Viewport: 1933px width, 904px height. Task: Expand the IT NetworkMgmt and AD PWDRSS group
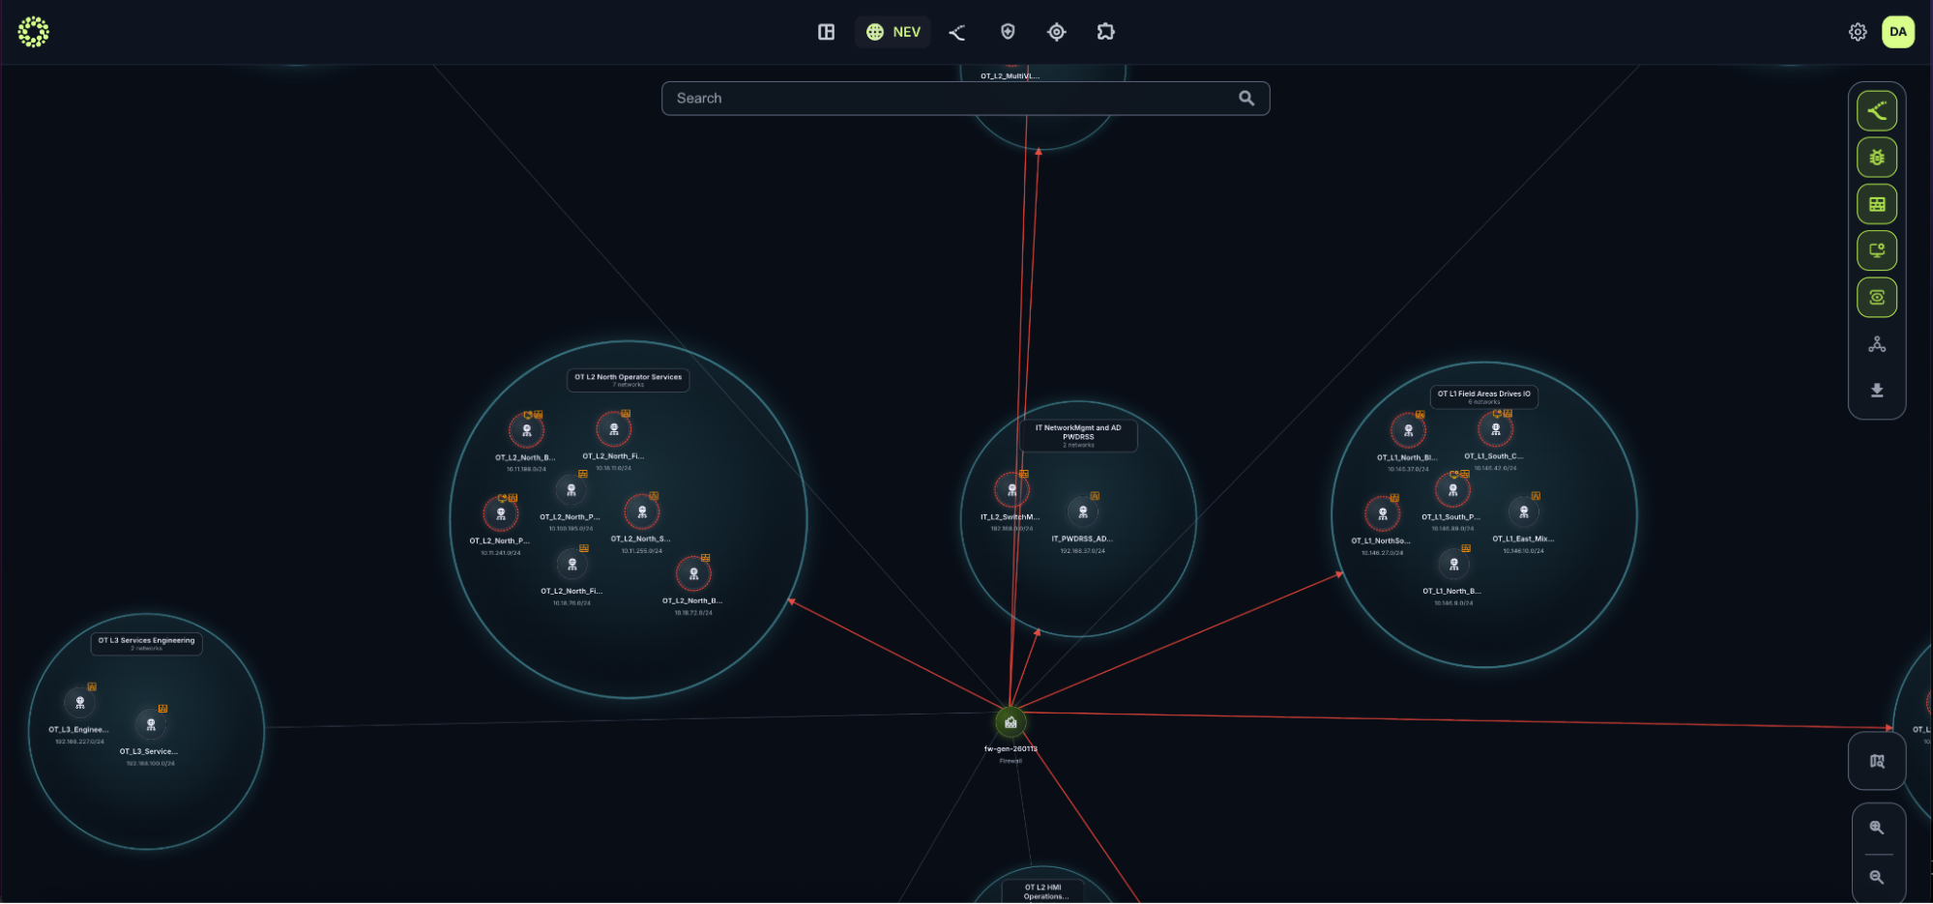(x=1079, y=435)
